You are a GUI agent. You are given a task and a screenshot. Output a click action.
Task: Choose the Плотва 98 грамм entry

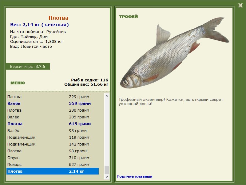[53, 151]
